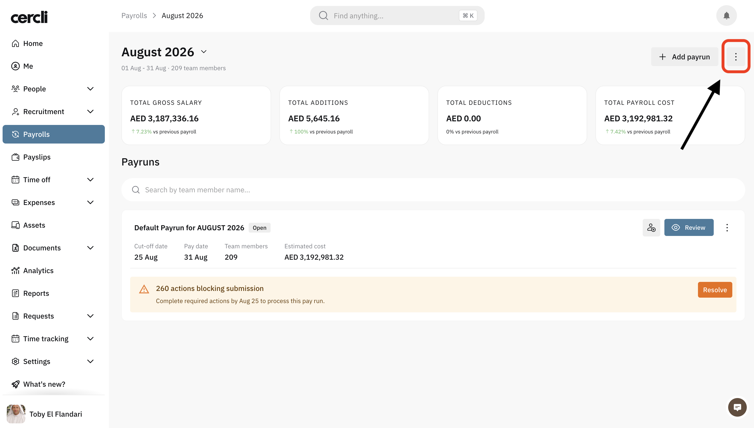
Task: Click the What's new rocket icon
Action: click(x=15, y=384)
